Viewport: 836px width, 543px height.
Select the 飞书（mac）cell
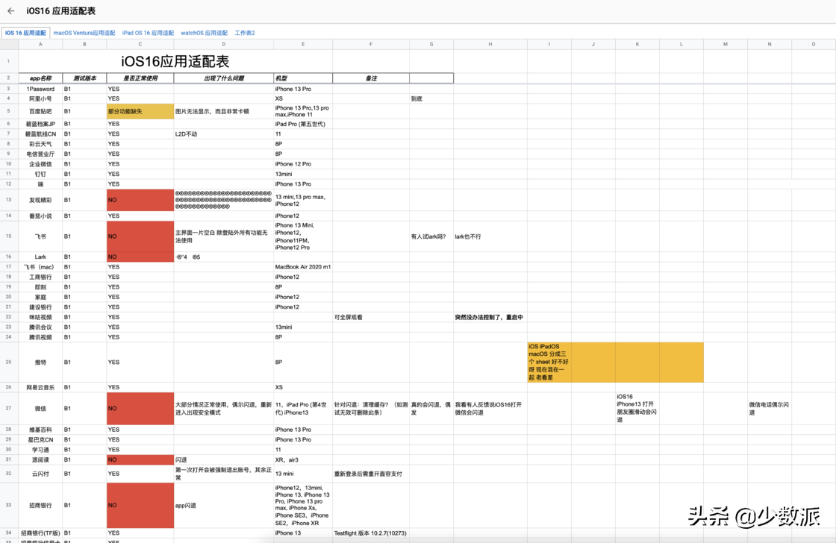[40, 267]
